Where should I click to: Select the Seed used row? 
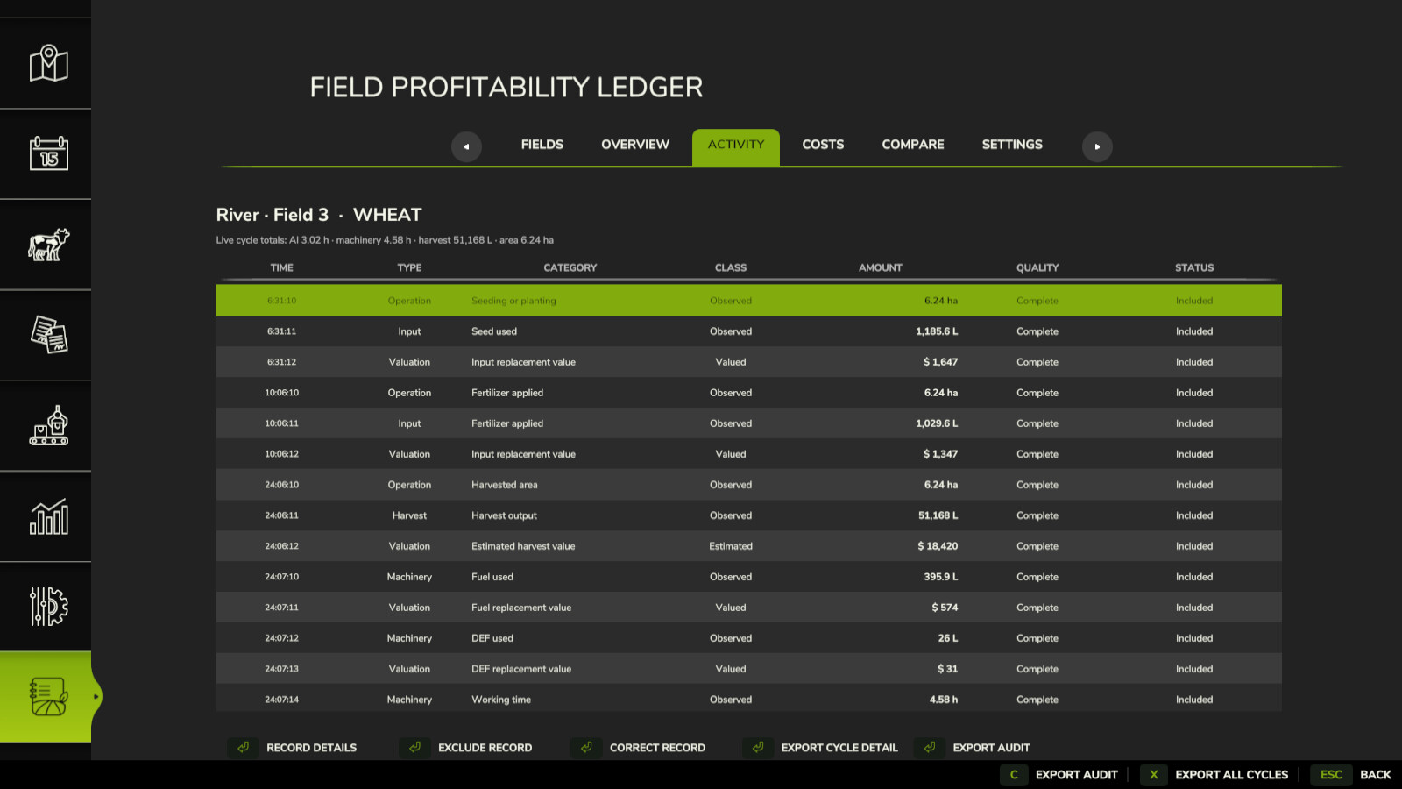click(749, 331)
